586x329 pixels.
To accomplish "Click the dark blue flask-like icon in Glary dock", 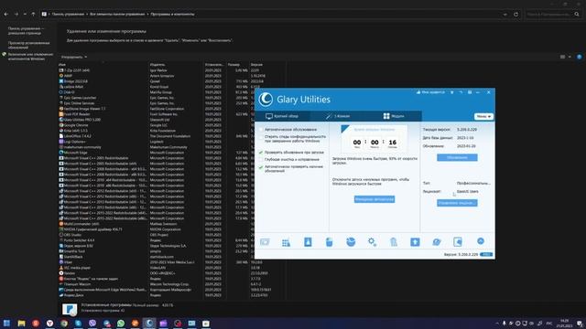I will 308,242.
